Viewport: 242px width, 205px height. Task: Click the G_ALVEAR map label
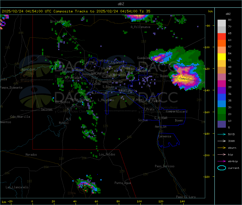(x=161, y=118)
